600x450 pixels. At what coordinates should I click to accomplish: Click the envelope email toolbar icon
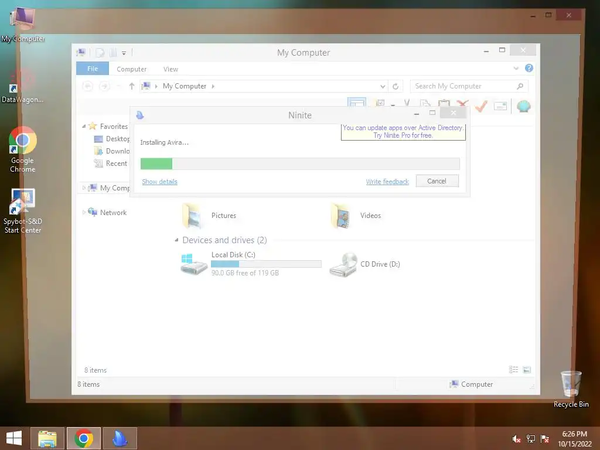pyautogui.click(x=500, y=106)
